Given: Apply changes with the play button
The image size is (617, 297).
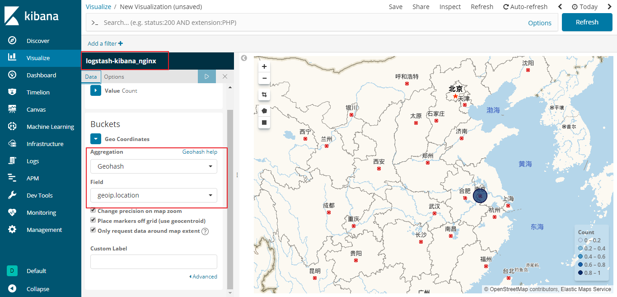Looking at the screenshot, I should point(206,77).
